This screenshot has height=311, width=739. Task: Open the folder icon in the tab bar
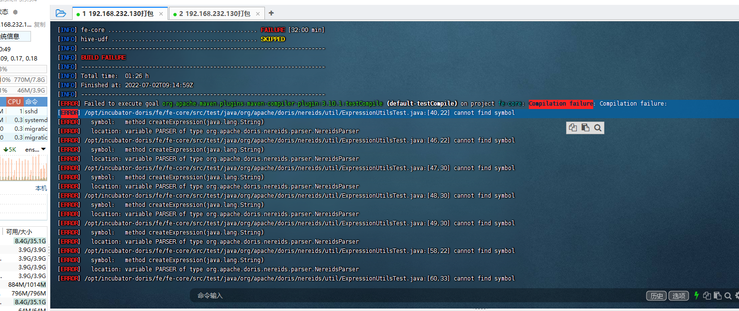(x=61, y=13)
